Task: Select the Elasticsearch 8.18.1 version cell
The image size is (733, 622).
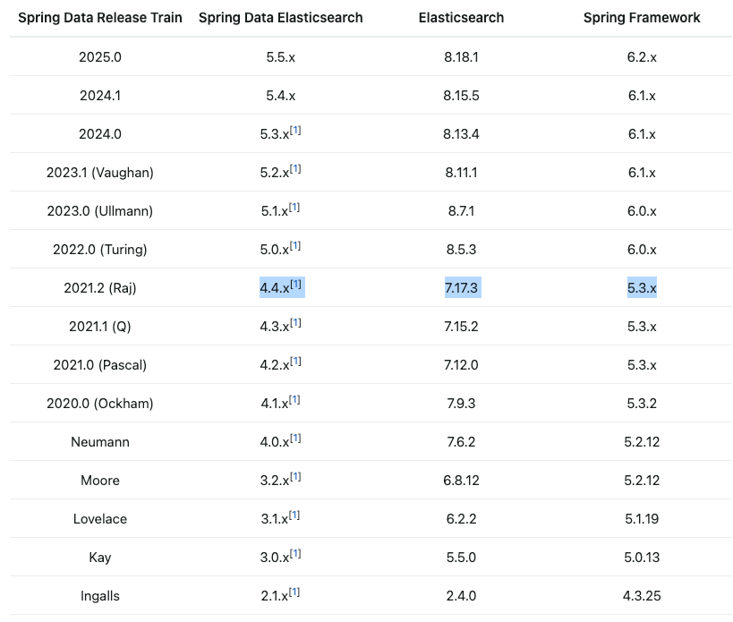Action: click(462, 57)
